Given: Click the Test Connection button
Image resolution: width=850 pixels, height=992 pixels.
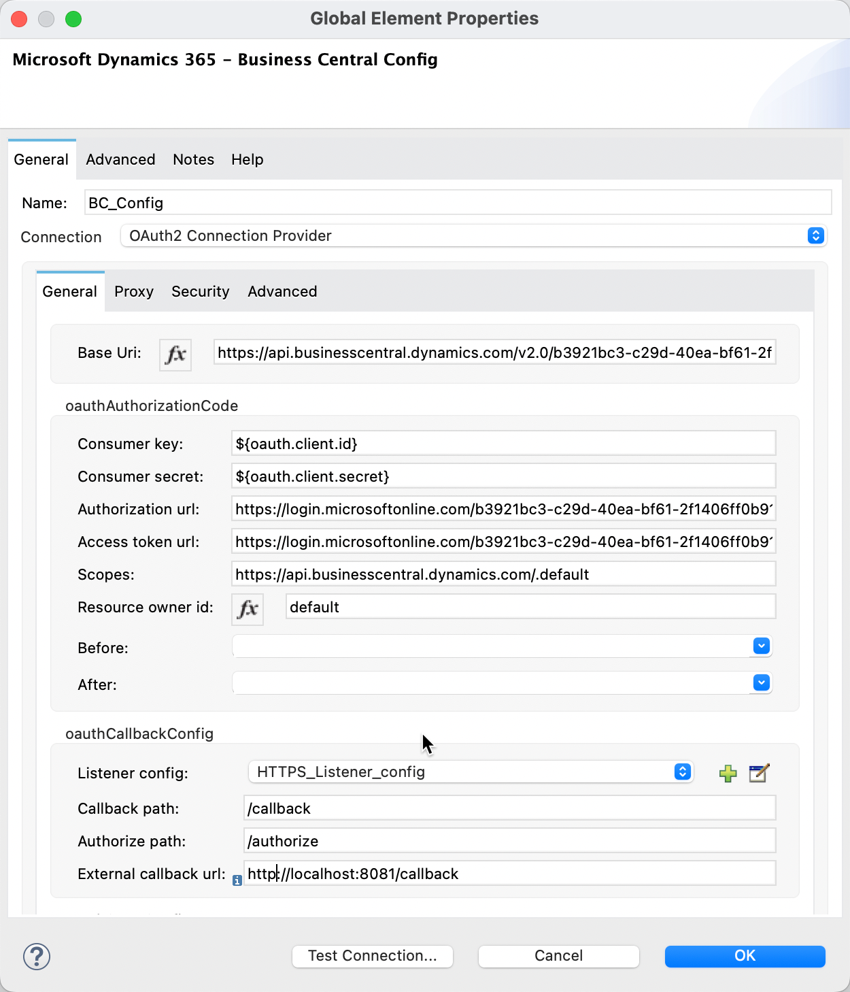Looking at the screenshot, I should [373, 956].
